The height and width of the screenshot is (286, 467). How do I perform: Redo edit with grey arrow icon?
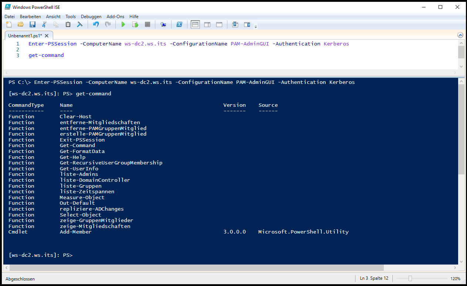coord(108,25)
